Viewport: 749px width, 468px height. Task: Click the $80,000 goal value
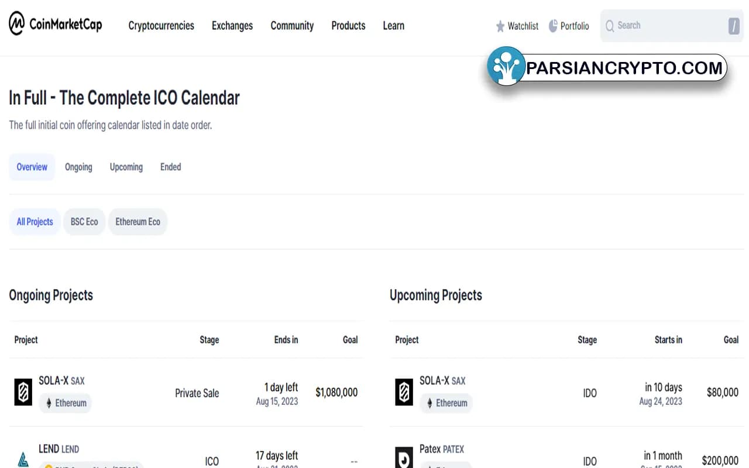723,393
